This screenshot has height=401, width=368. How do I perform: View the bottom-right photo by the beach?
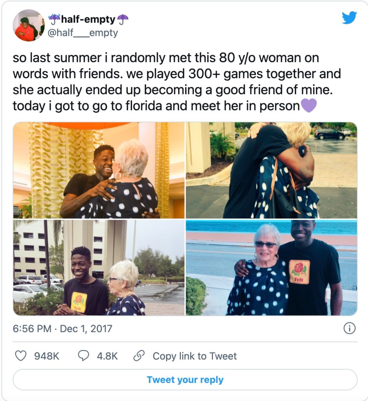click(271, 267)
